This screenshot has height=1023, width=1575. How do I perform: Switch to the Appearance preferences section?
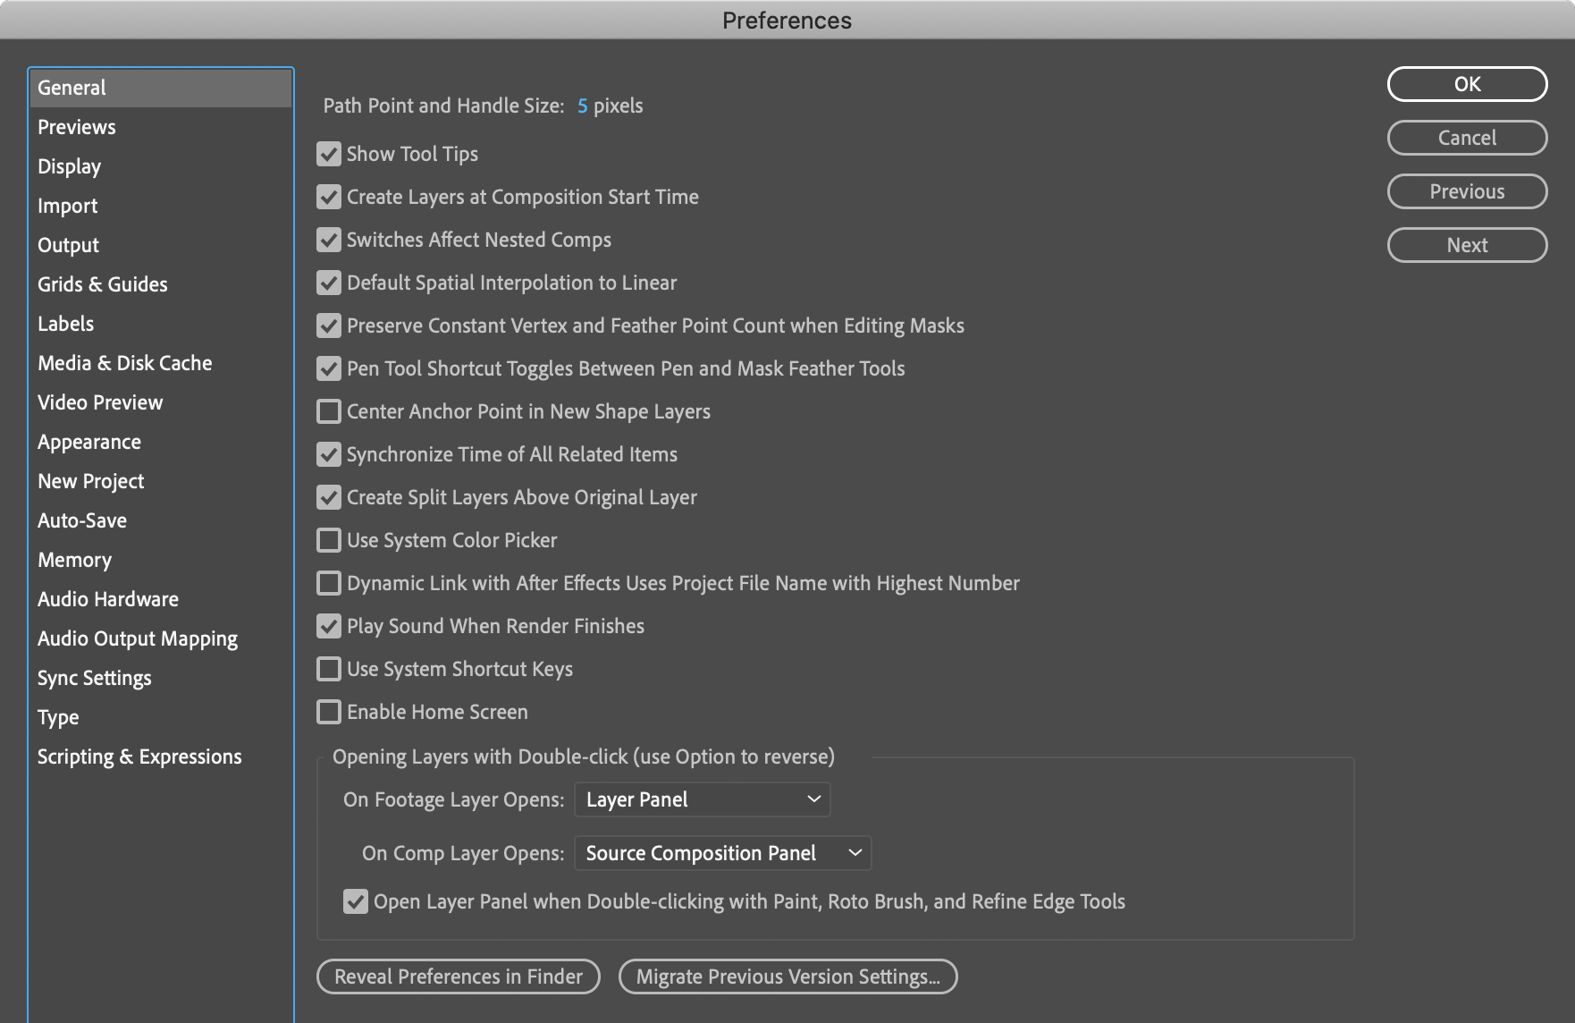89,441
